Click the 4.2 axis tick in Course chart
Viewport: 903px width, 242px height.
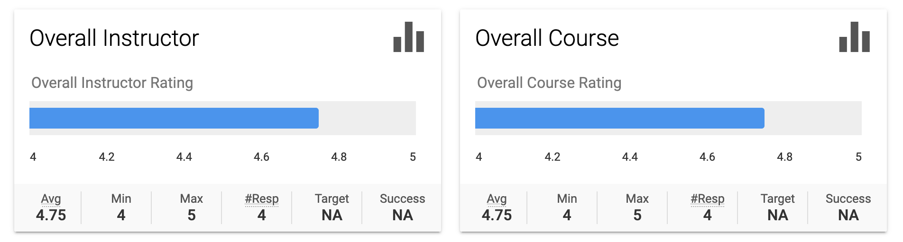click(x=552, y=157)
